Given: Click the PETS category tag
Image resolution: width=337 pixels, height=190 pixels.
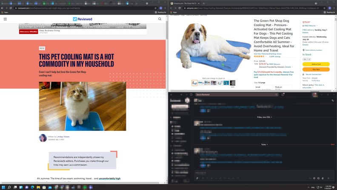Looking at the screenshot, I should 42,49.
